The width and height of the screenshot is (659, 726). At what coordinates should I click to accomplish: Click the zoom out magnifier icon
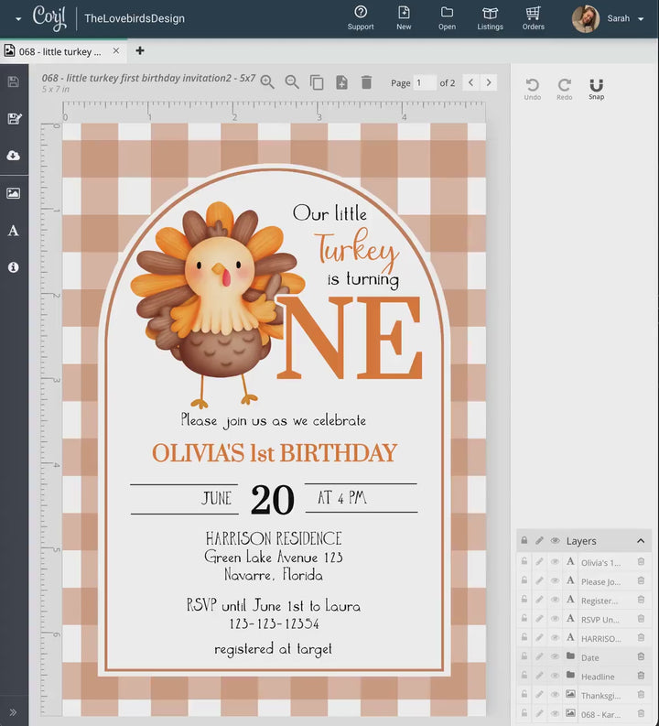pos(292,82)
